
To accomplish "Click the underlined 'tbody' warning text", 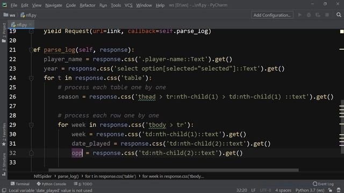I will tap(157, 125).
